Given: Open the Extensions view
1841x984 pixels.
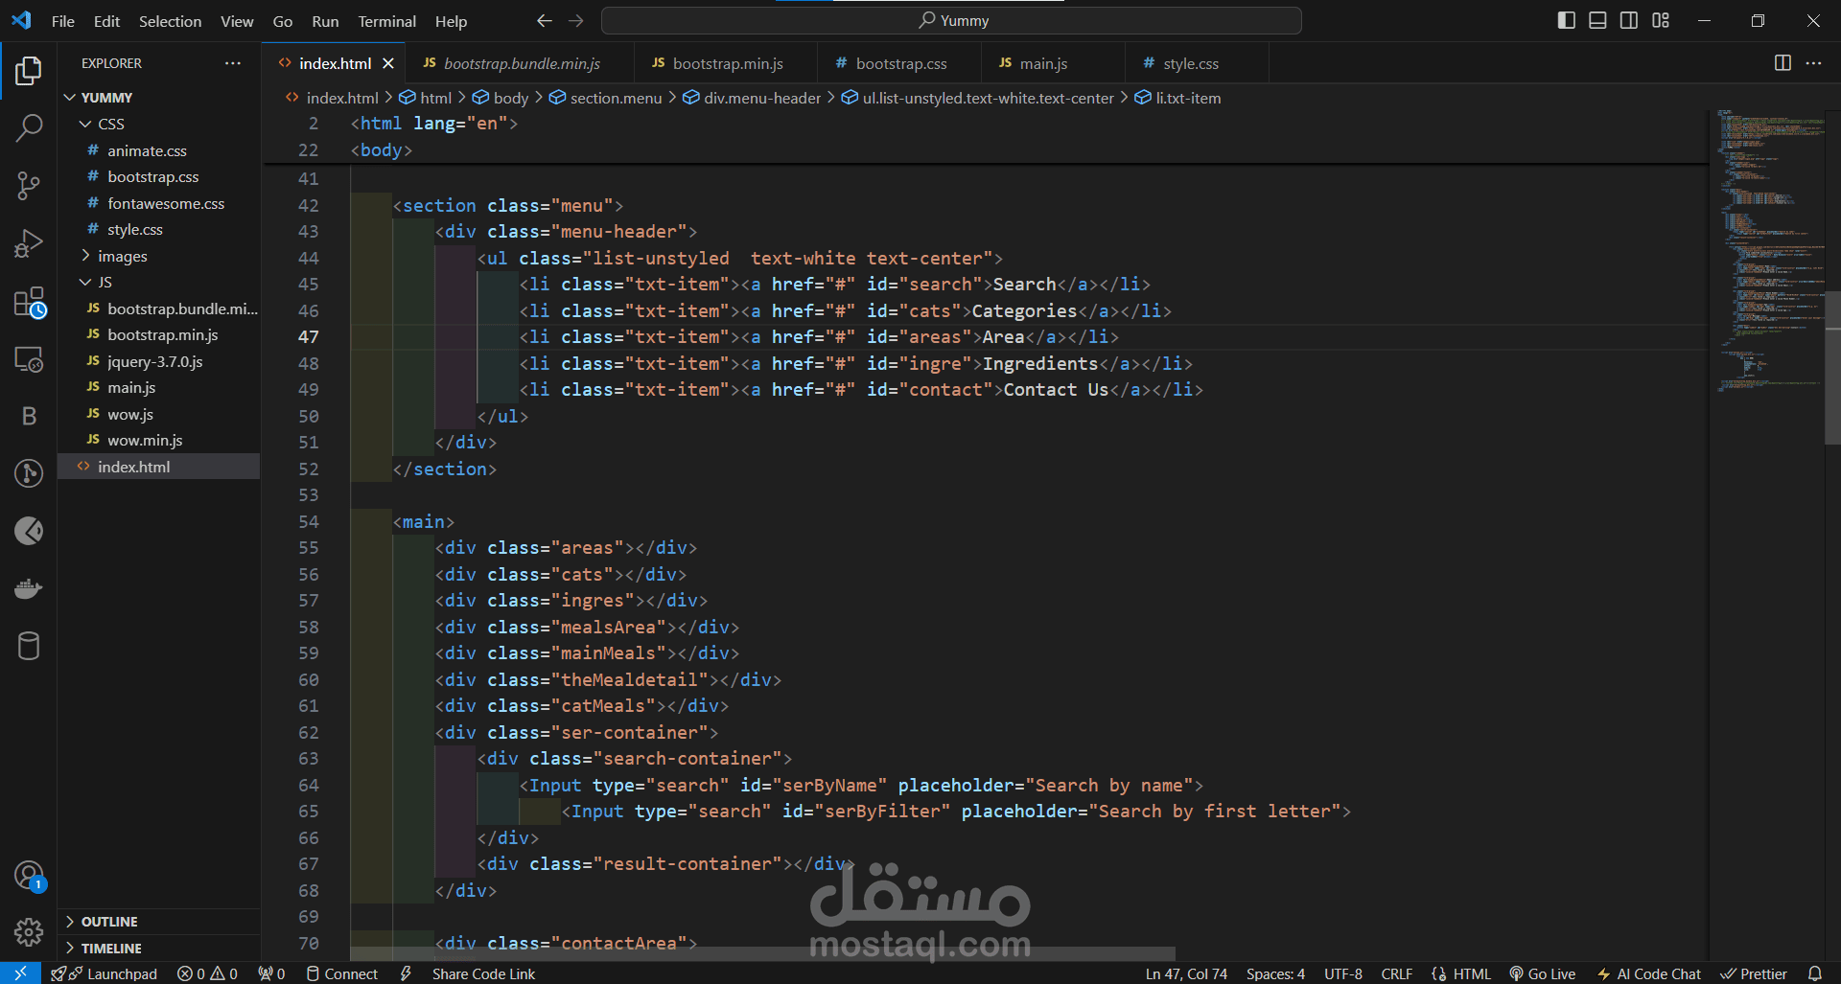Looking at the screenshot, I should pos(29,302).
